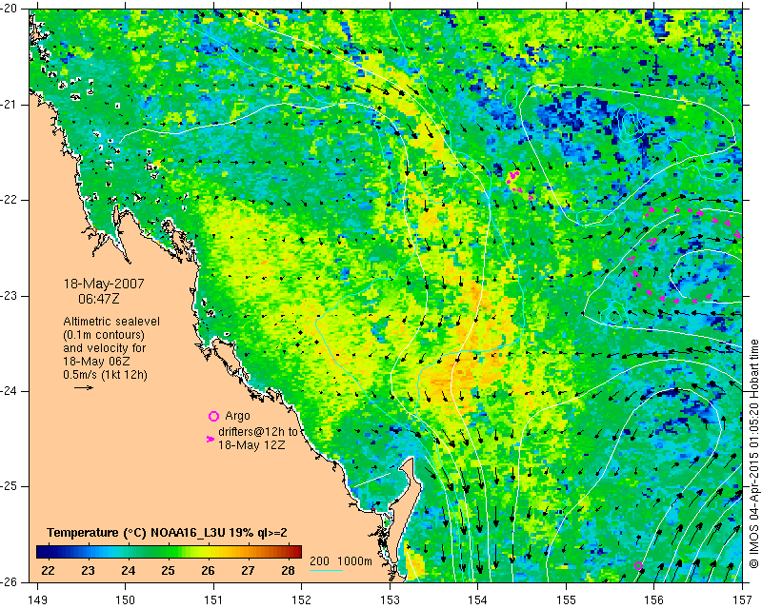
Task: Click the latitude axis label -26
Action: (9, 581)
